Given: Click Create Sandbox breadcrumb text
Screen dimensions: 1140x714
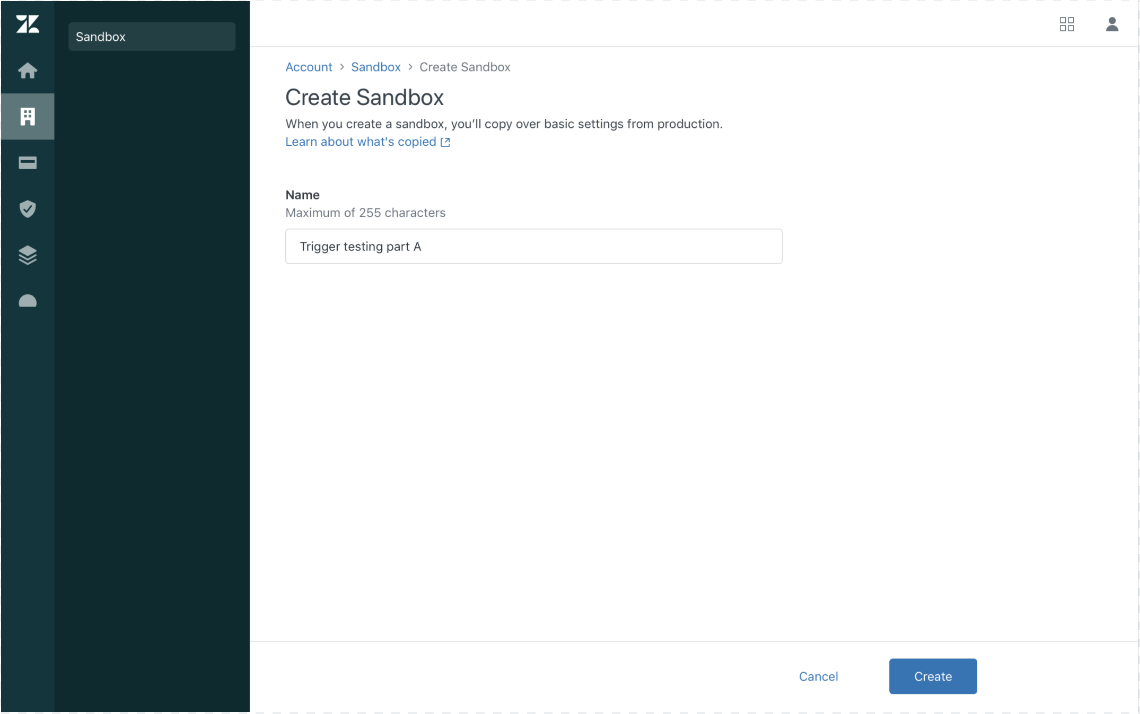Looking at the screenshot, I should 464,67.
